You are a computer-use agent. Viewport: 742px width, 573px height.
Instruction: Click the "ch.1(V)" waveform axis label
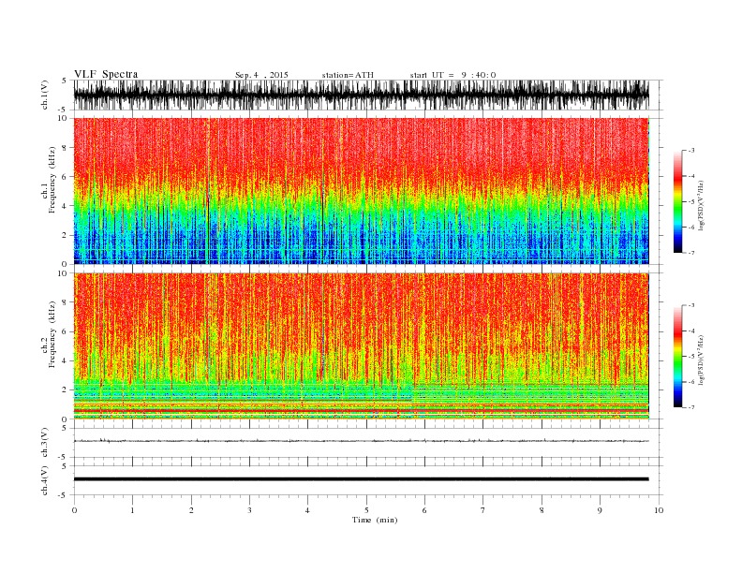pyautogui.click(x=45, y=95)
